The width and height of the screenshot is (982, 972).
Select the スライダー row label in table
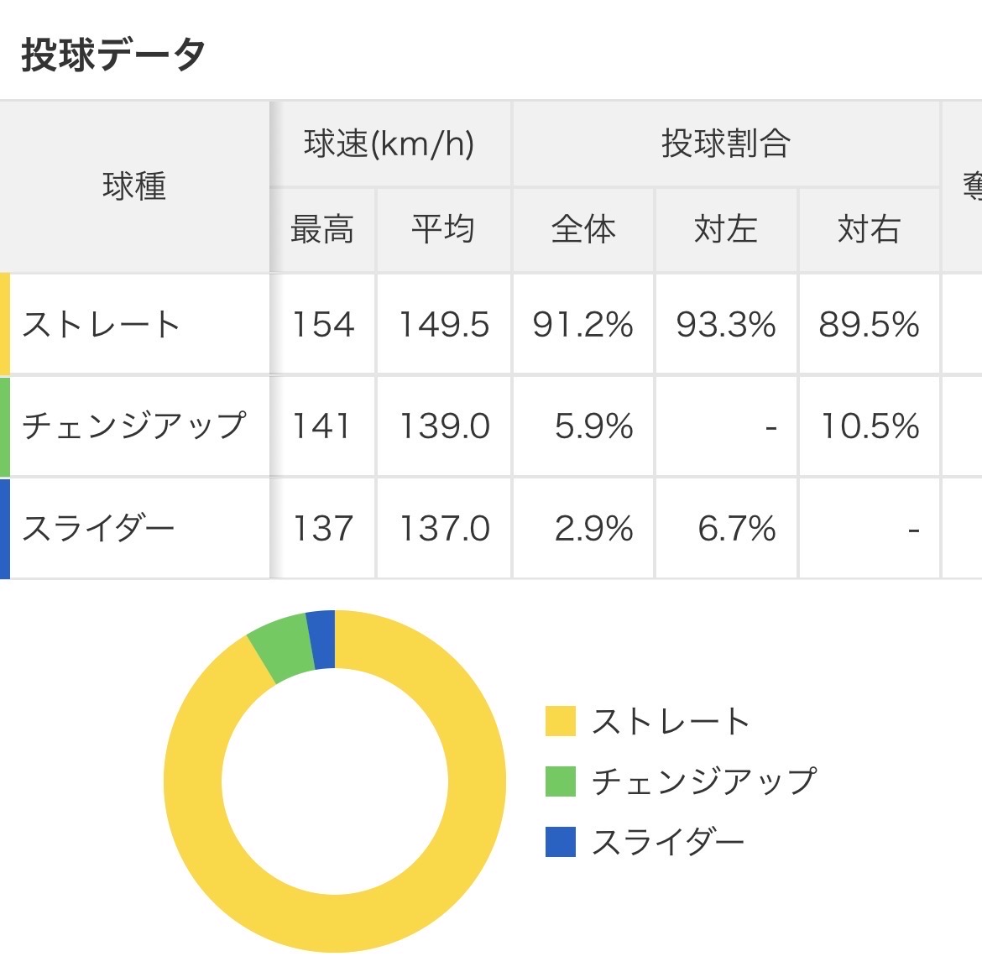point(98,529)
